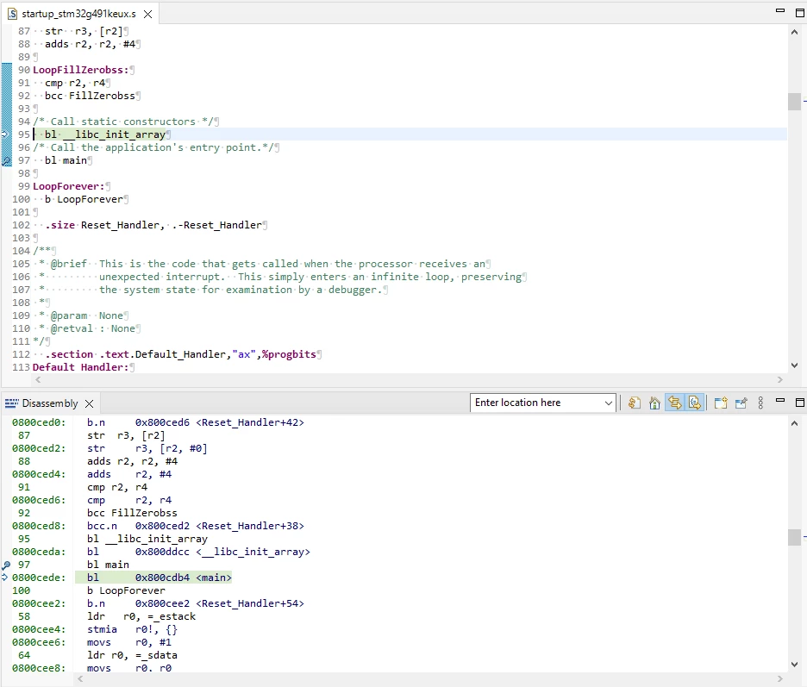
Task: Close the Disassembly tab
Action: [x=89, y=403]
